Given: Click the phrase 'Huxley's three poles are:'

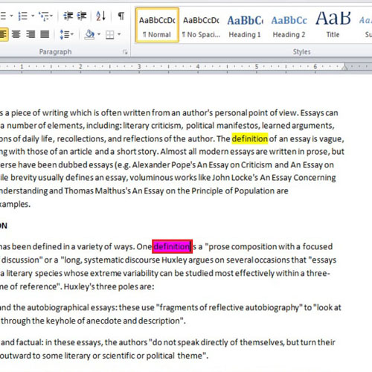Looking at the screenshot, I should click(x=109, y=286).
